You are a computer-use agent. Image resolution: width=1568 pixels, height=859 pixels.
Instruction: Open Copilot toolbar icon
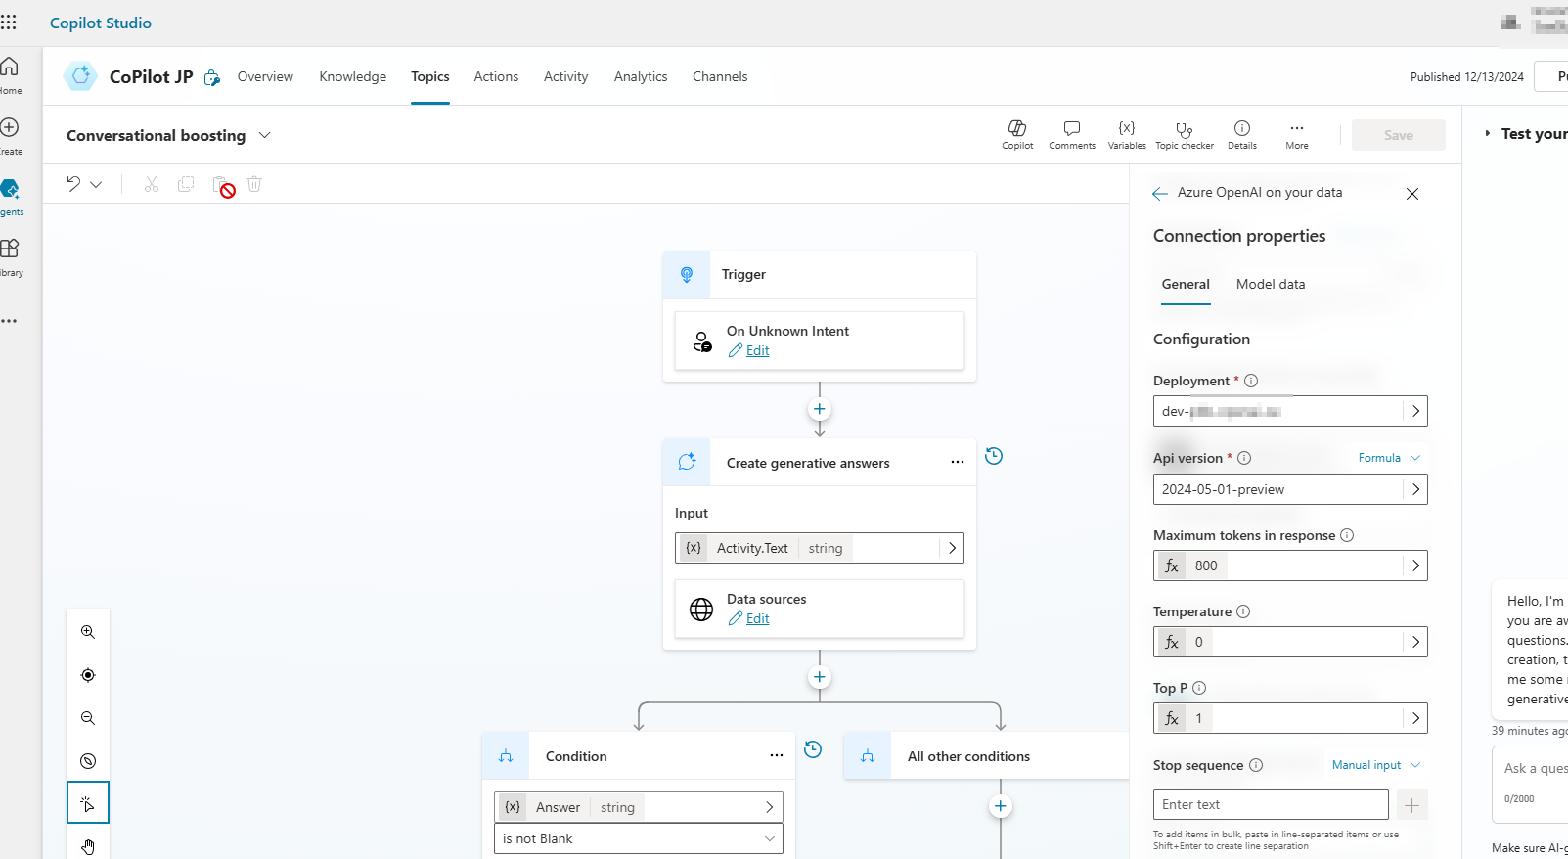point(1017,135)
